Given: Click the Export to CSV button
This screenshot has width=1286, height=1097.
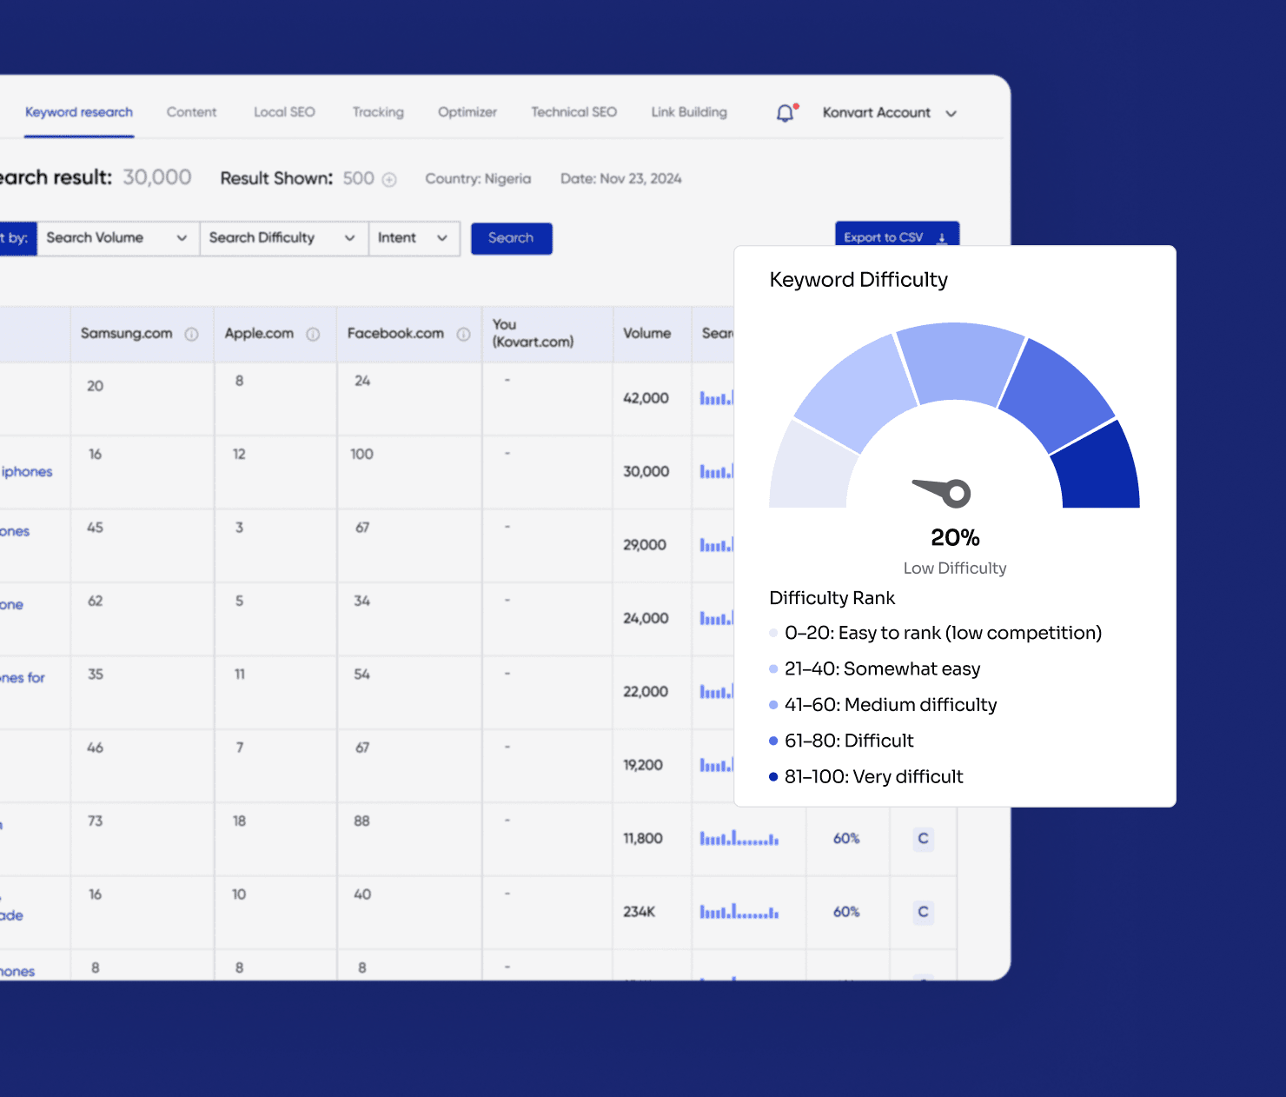Looking at the screenshot, I should (x=896, y=236).
